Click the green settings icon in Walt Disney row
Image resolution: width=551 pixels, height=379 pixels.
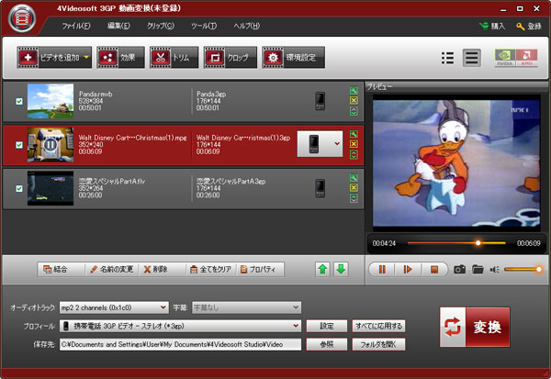(354, 134)
